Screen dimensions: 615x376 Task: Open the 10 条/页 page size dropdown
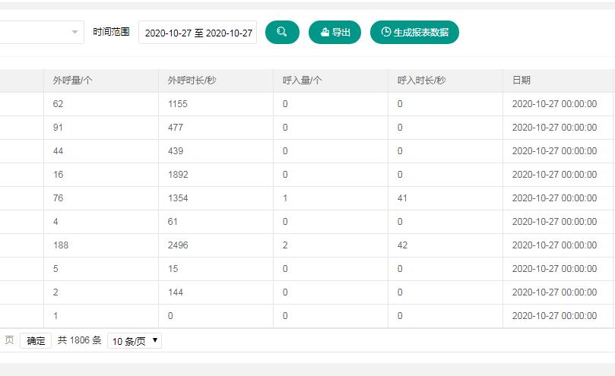tap(134, 341)
